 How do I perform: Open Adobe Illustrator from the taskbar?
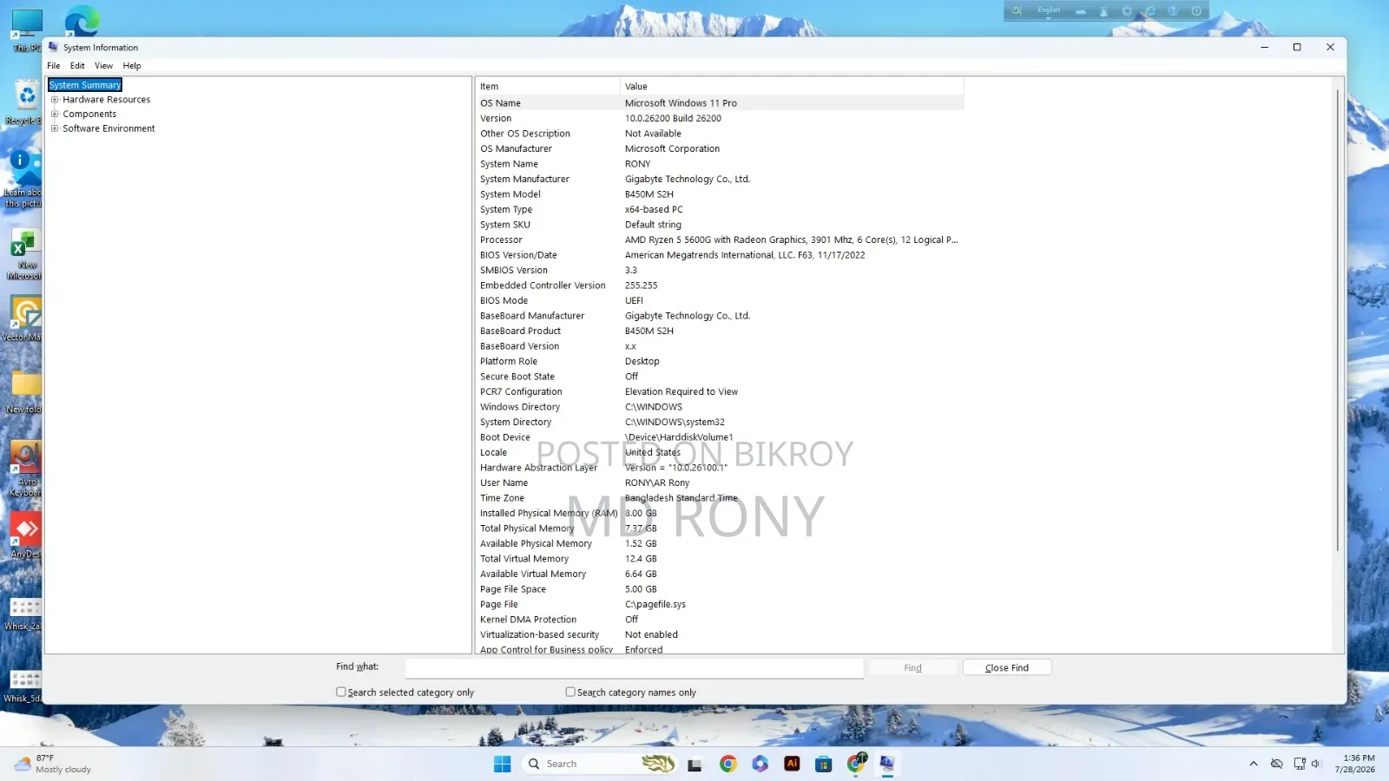[x=792, y=764]
